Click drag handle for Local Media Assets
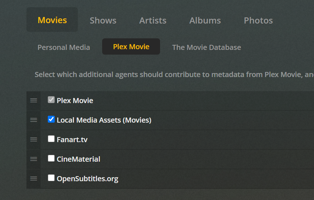This screenshot has width=314, height=200. click(34, 120)
